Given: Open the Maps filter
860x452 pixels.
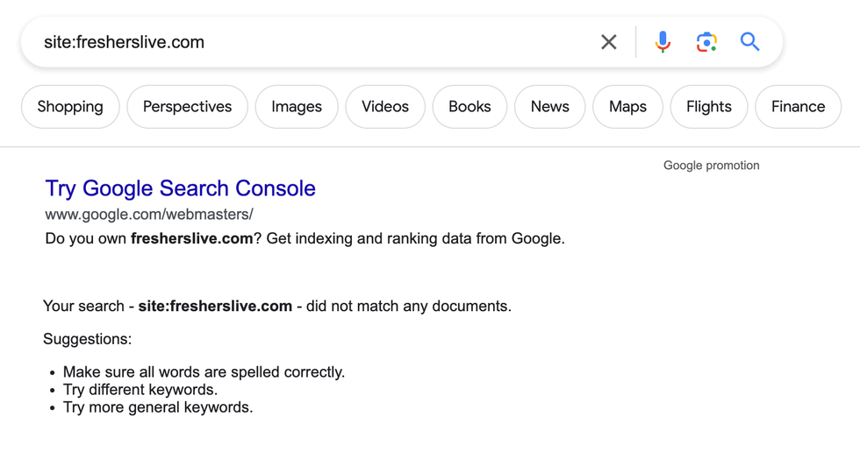Looking at the screenshot, I should [627, 107].
